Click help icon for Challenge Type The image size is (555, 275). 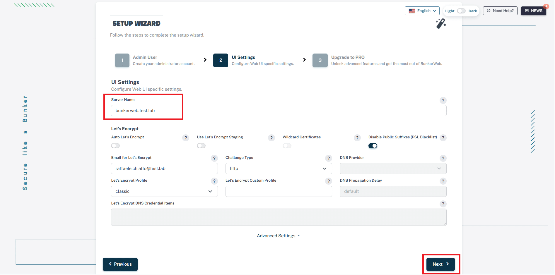[329, 158]
